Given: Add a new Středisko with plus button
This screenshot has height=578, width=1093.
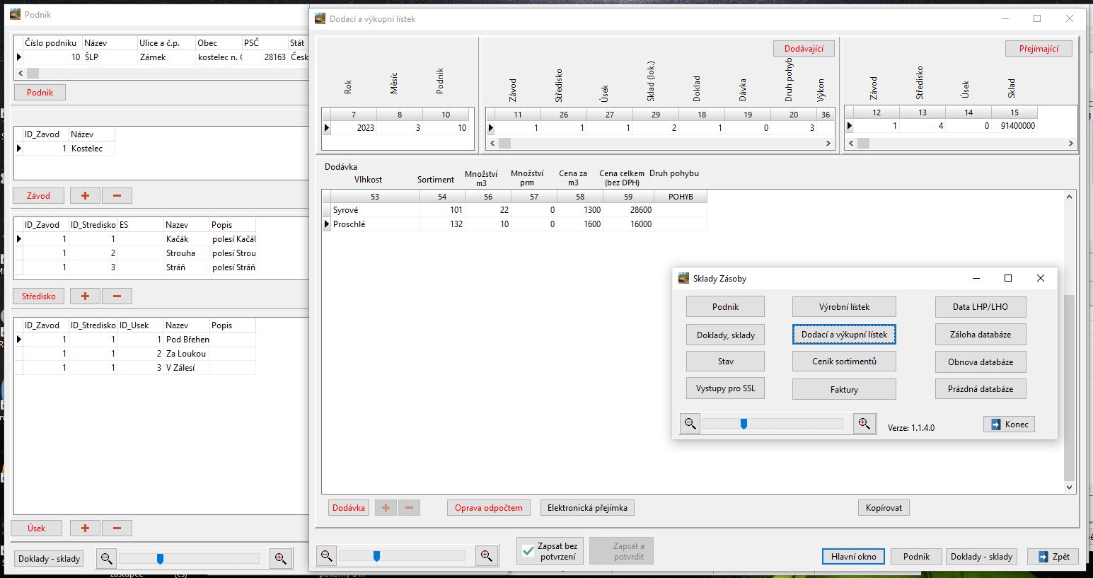Looking at the screenshot, I should 85,296.
